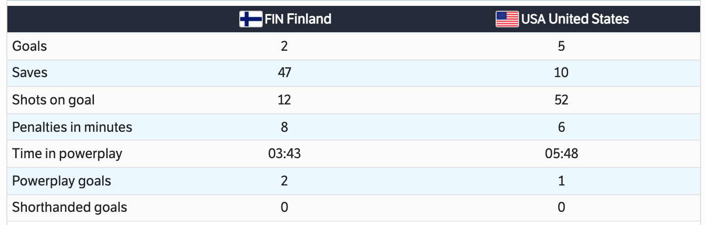Select the Powerplay goals row label
The height and width of the screenshot is (225, 706).
(62, 181)
